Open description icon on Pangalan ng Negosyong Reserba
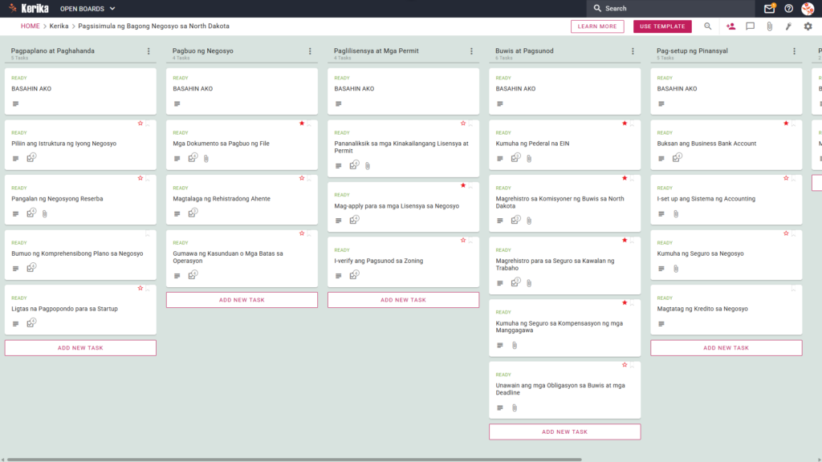 click(x=16, y=213)
